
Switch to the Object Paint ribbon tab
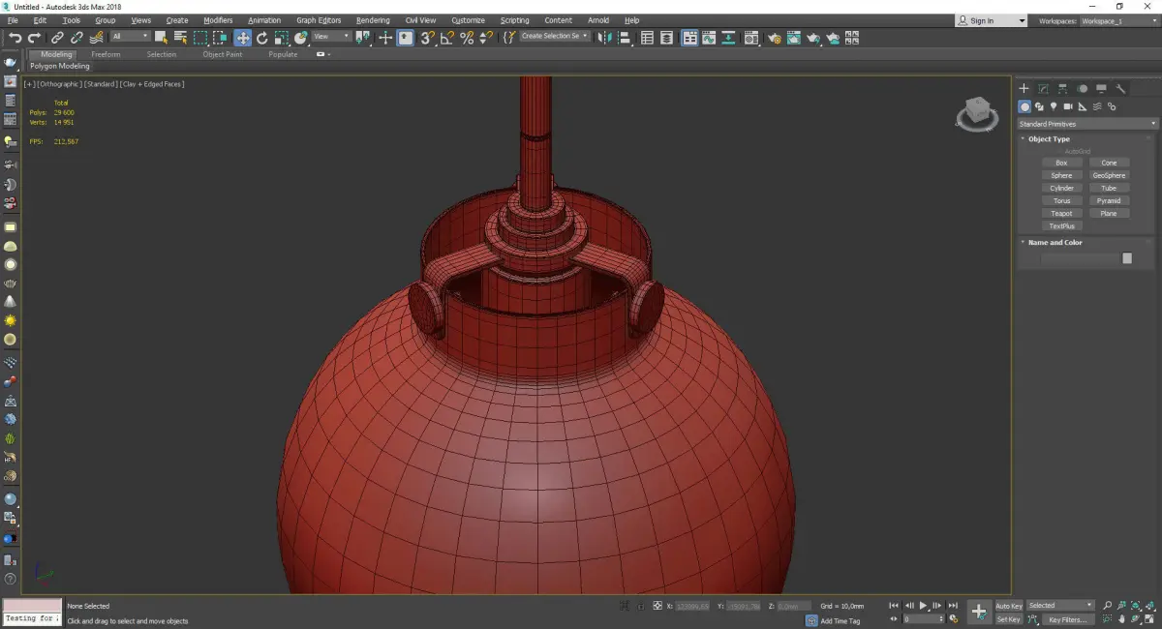pyautogui.click(x=222, y=54)
